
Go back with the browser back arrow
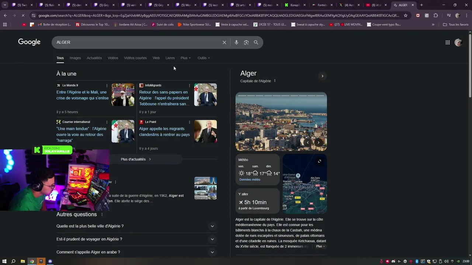click(x=5, y=15)
